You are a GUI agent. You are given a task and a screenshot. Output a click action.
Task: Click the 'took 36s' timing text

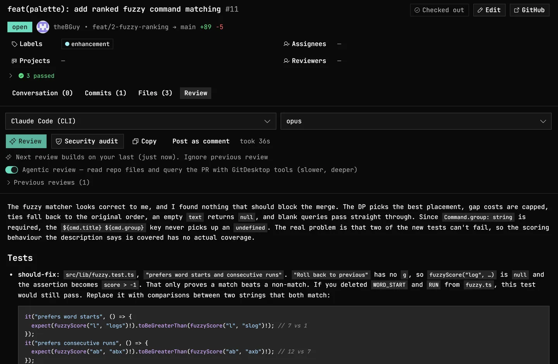[x=255, y=141]
